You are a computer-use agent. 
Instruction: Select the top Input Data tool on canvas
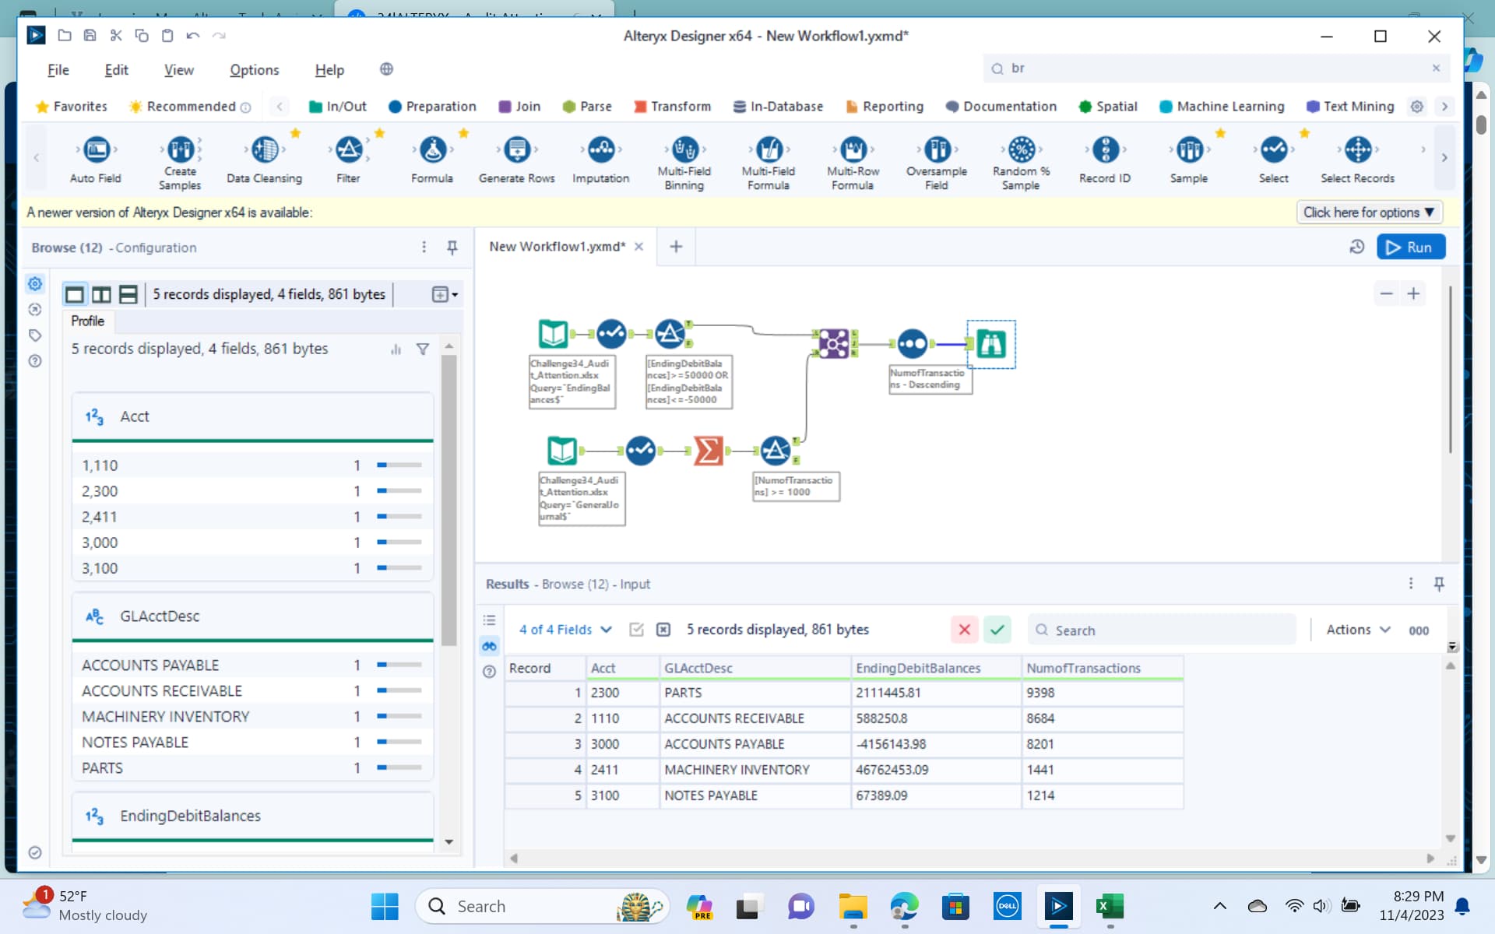553,334
